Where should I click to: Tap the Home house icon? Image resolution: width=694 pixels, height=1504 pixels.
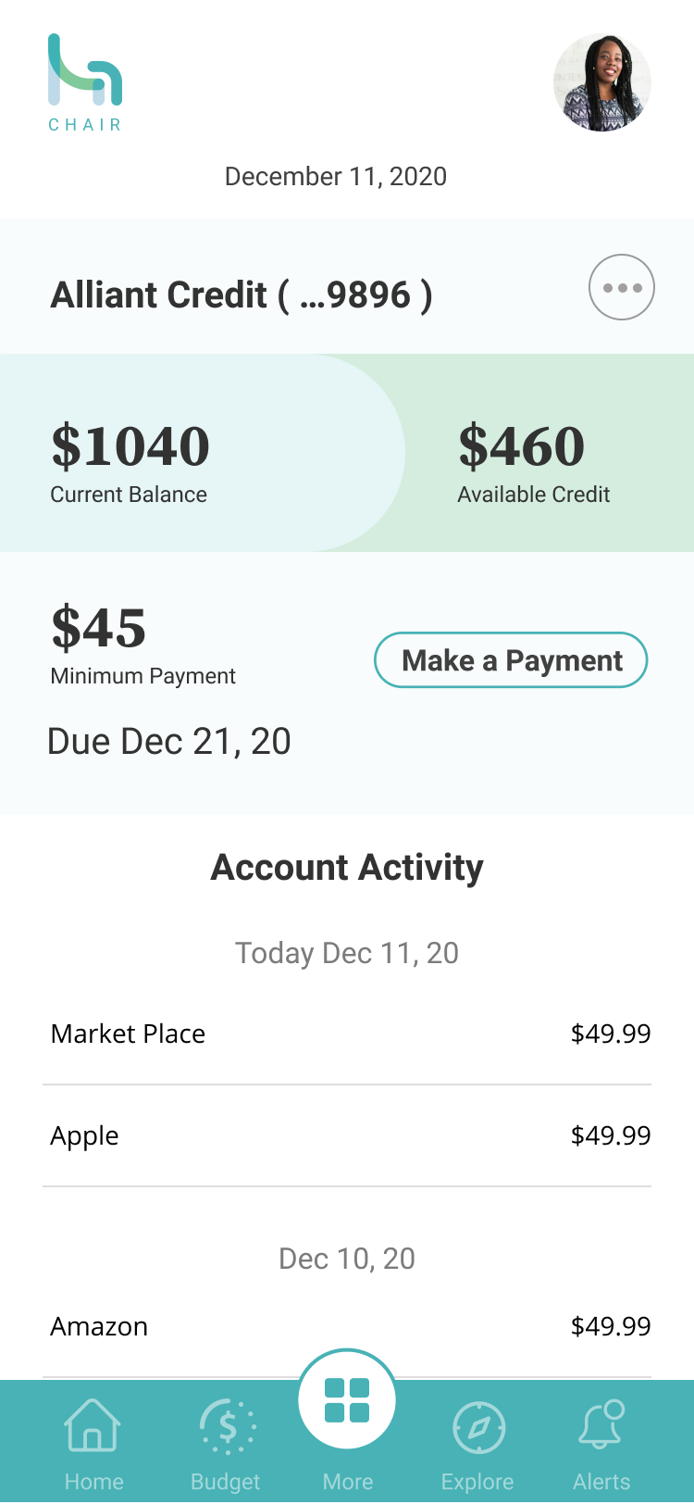[93, 1424]
